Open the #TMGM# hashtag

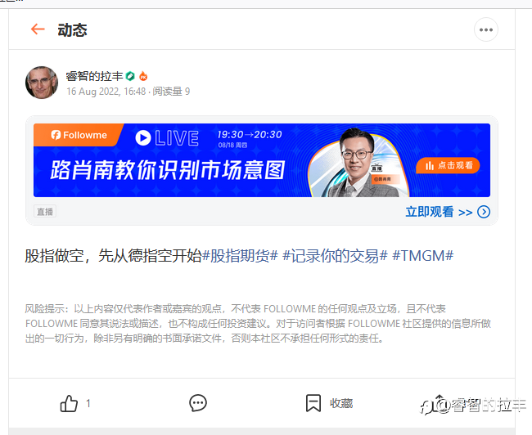[x=423, y=256]
